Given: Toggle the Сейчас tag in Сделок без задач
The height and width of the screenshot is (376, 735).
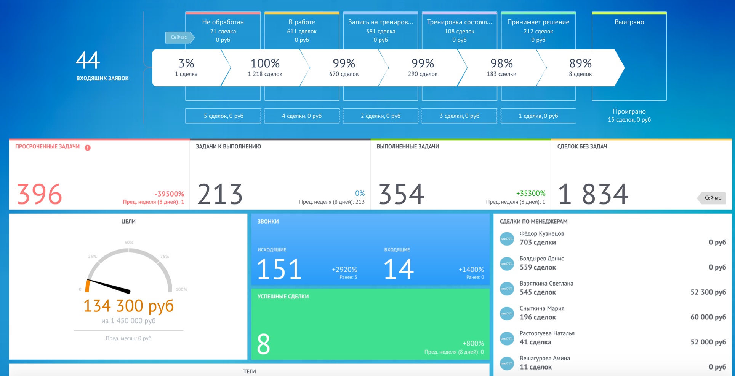Looking at the screenshot, I should point(712,198).
